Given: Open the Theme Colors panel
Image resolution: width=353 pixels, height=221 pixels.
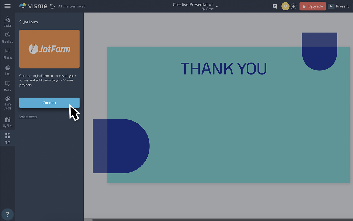Looking at the screenshot, I should coord(7,102).
